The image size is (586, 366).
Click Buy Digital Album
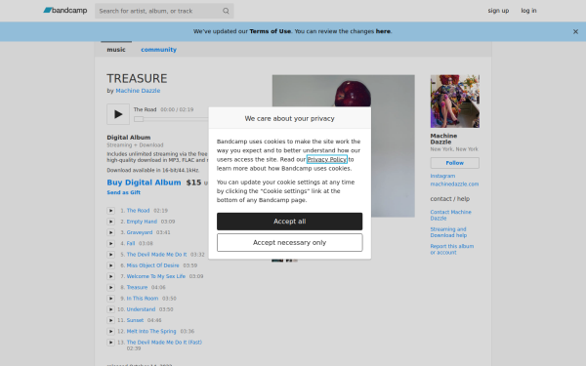pos(144,183)
